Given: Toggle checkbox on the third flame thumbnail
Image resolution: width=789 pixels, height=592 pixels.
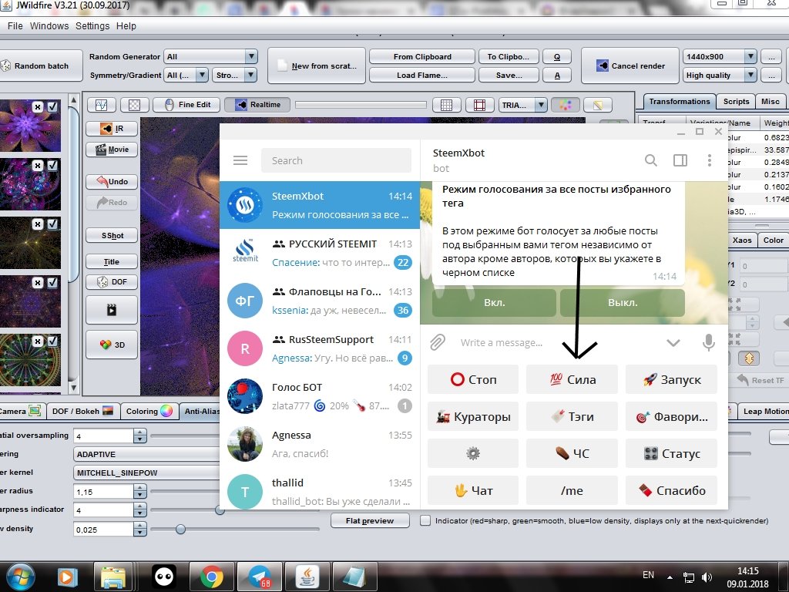Looking at the screenshot, I should (x=52, y=224).
